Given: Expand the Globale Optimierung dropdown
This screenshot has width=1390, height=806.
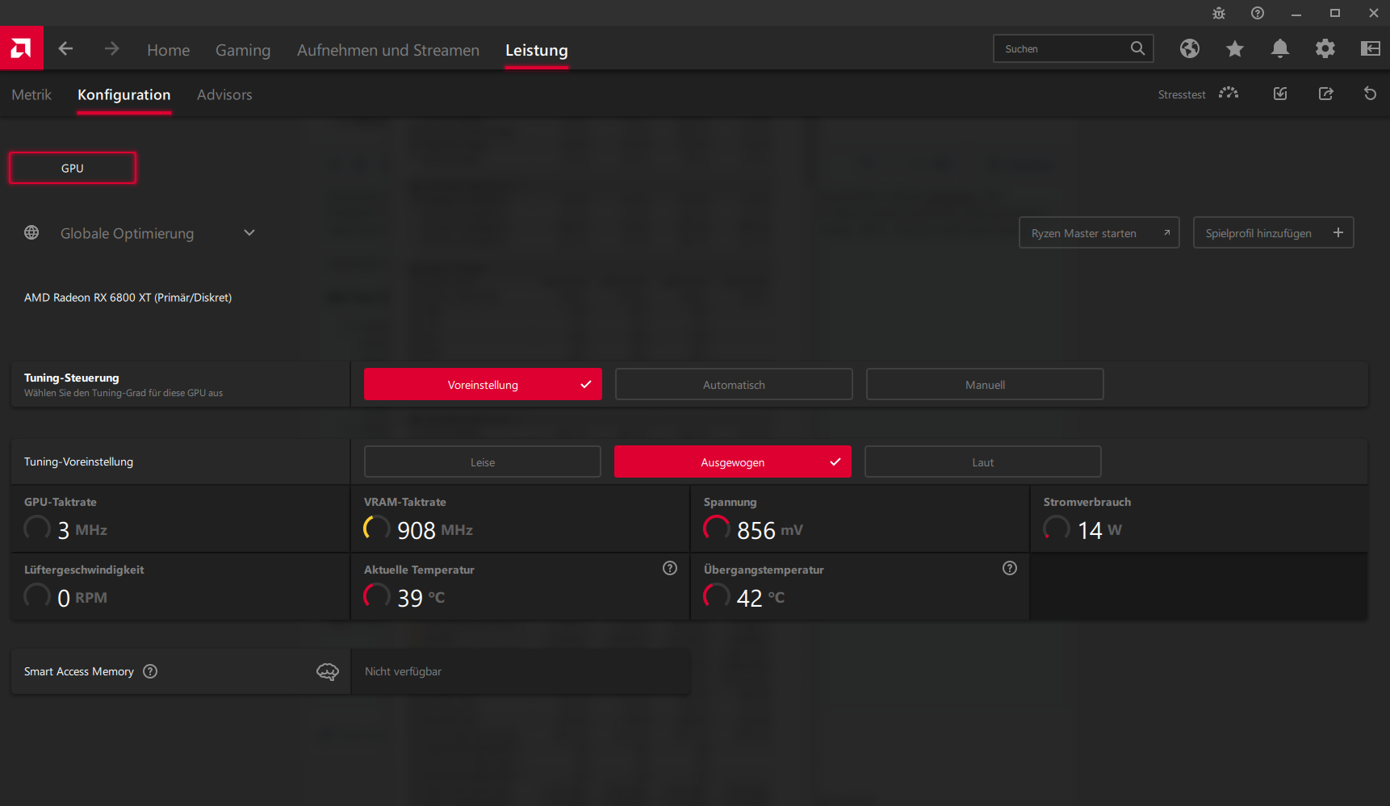Looking at the screenshot, I should pyautogui.click(x=249, y=232).
